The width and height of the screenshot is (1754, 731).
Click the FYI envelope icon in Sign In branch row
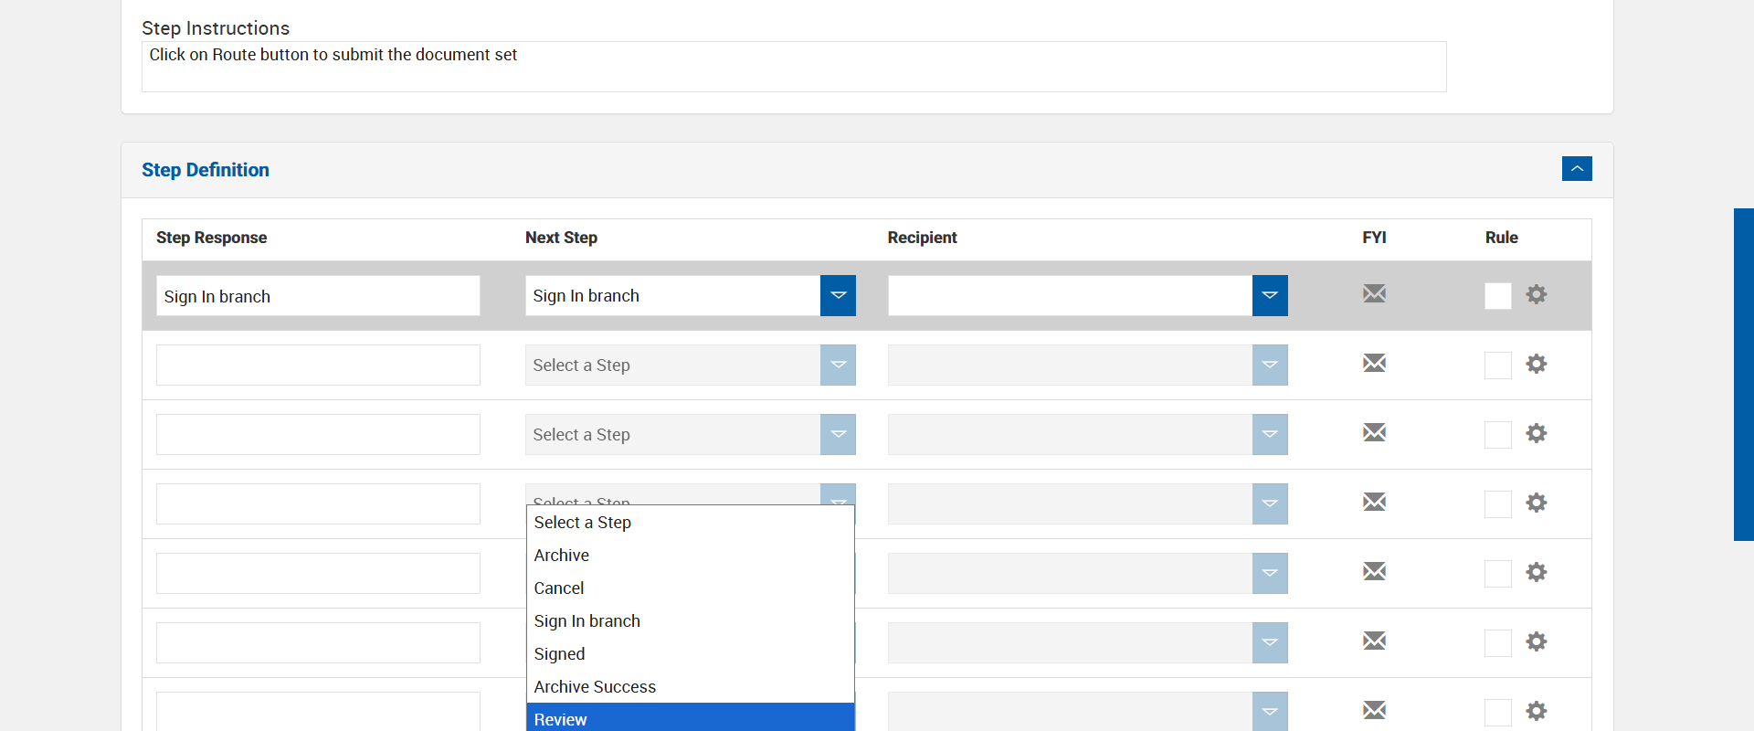[x=1374, y=294]
